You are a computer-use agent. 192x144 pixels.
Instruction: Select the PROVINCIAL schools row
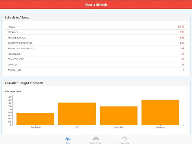tap(96, 54)
